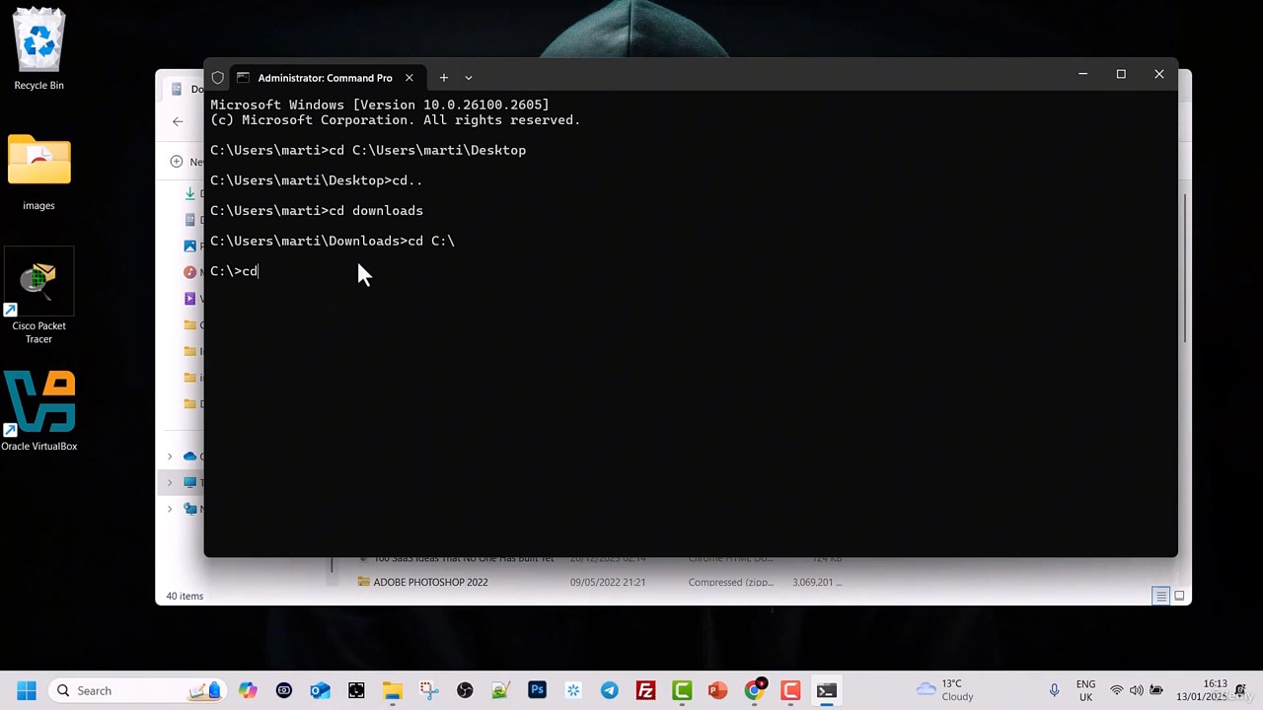Select the Administrator: Command Pro tab
Viewport: 1263px width, 710px height.
tap(325, 78)
